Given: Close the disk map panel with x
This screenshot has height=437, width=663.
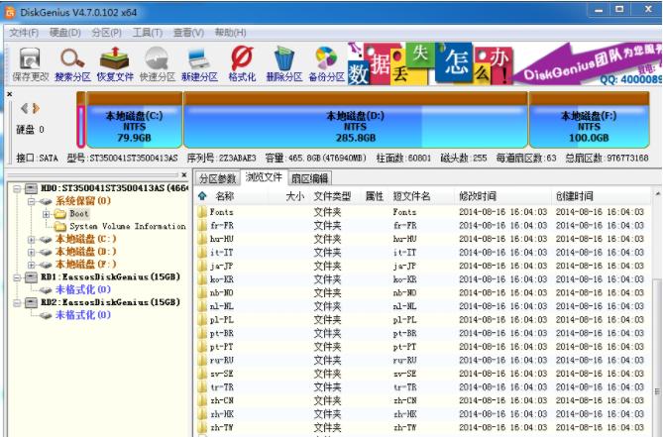Looking at the screenshot, I should pos(9,94).
